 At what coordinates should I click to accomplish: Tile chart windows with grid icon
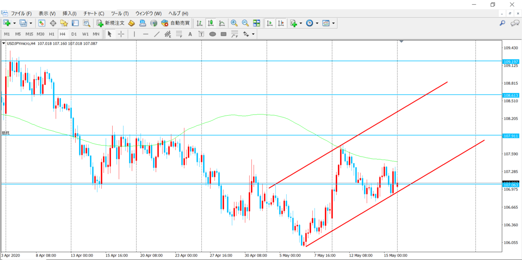click(257, 23)
